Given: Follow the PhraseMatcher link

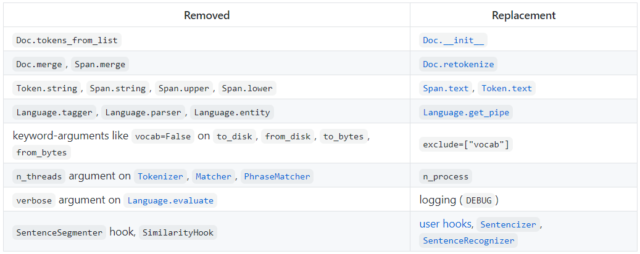Looking at the screenshot, I should 277,176.
